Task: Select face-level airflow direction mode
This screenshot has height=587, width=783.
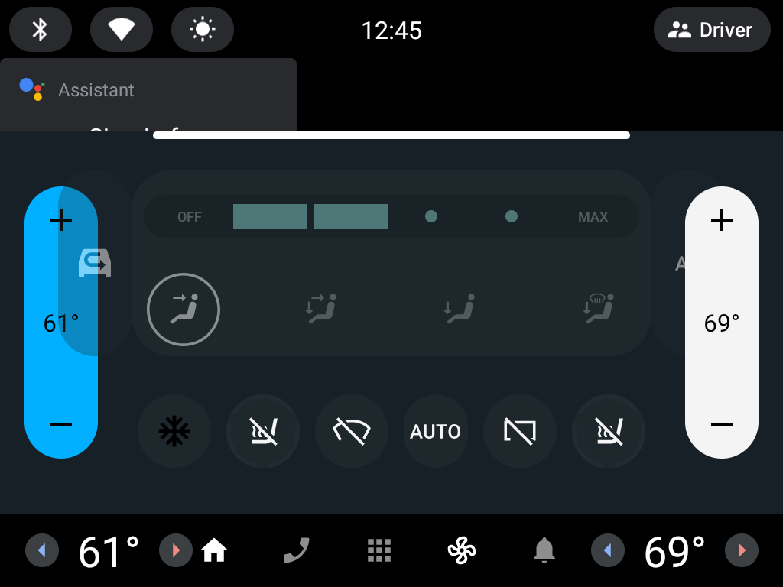Action: 184,310
